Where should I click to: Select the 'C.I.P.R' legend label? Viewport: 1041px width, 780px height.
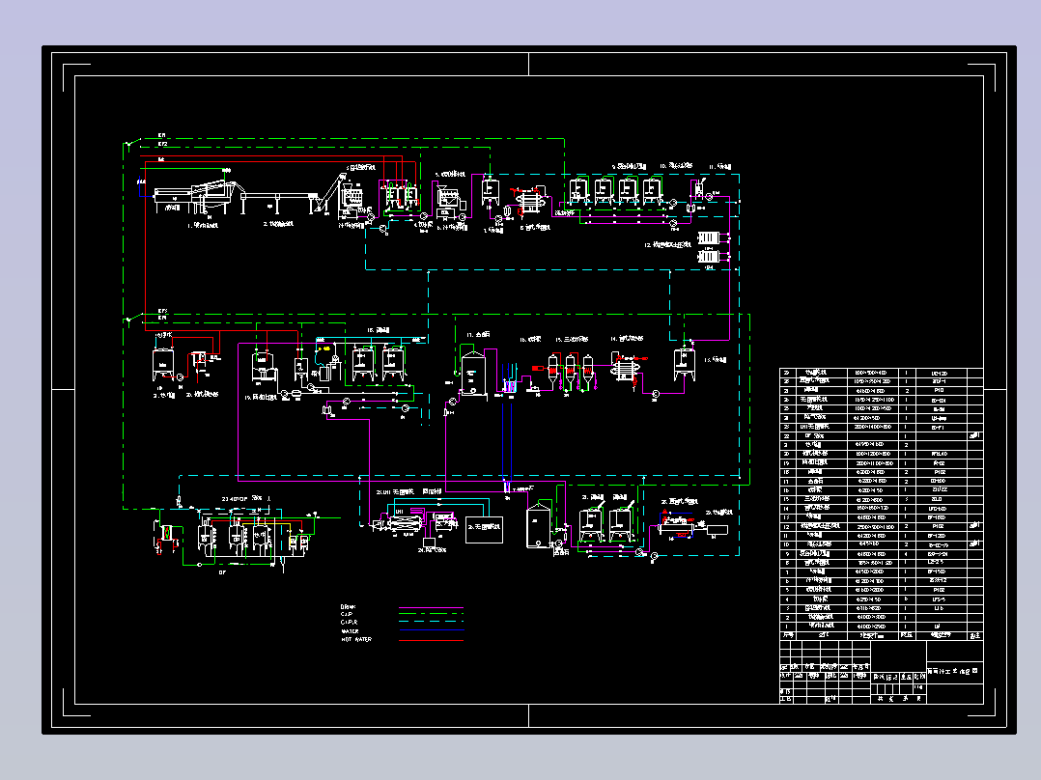(350, 623)
